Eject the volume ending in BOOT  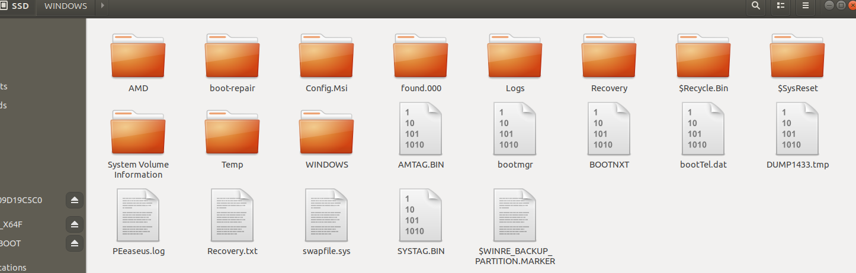75,243
